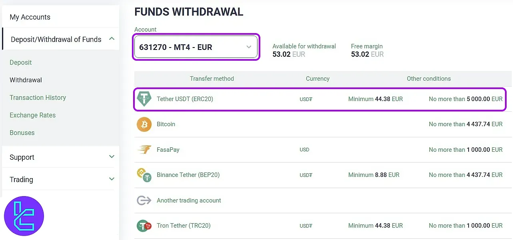Select Bitcoin as the withdrawal method
The height and width of the screenshot is (240, 513).
(166, 124)
